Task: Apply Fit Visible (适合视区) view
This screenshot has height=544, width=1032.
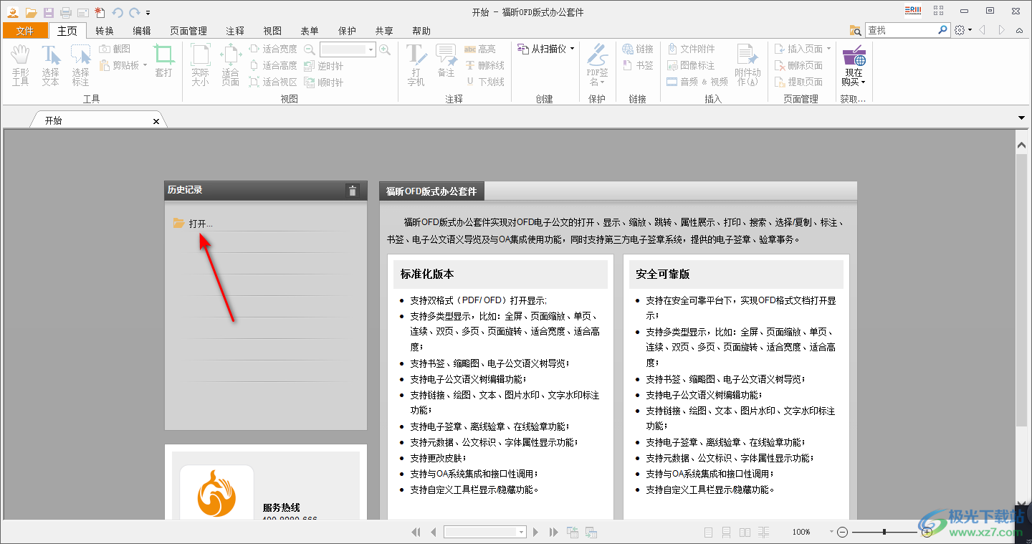Action: [x=272, y=82]
